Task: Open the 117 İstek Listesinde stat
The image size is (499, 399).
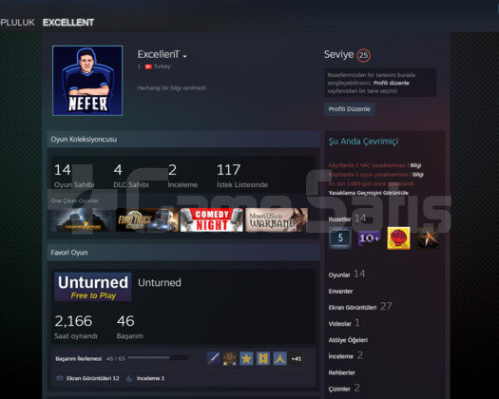Action: coord(242,176)
